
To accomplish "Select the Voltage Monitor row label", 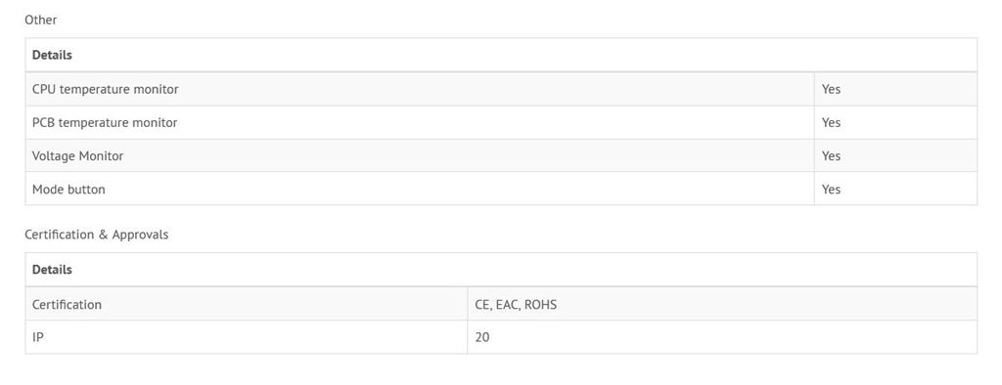I will 78,155.
